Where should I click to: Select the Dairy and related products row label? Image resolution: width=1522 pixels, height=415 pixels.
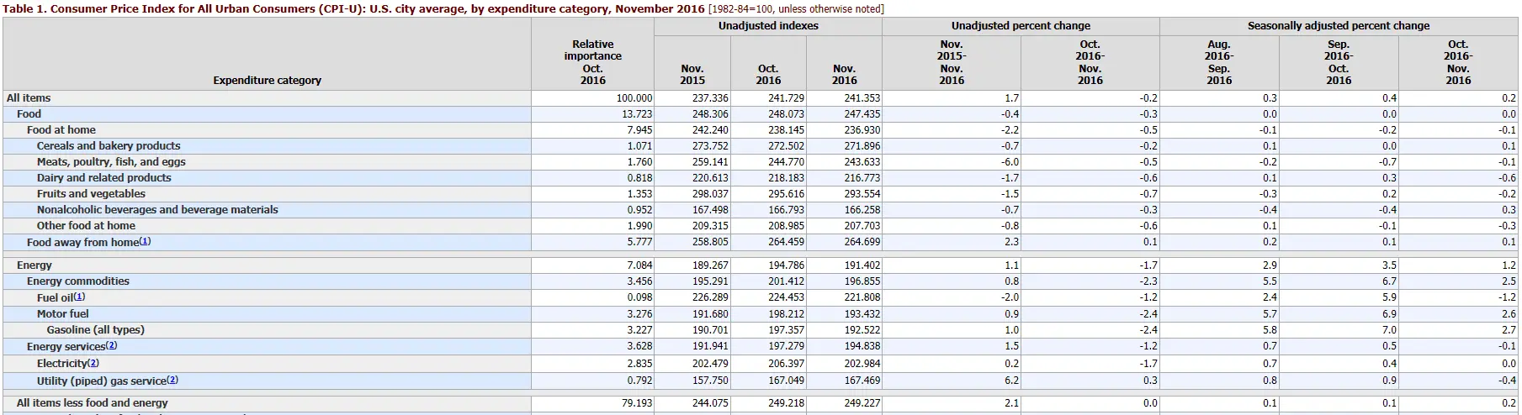103,178
